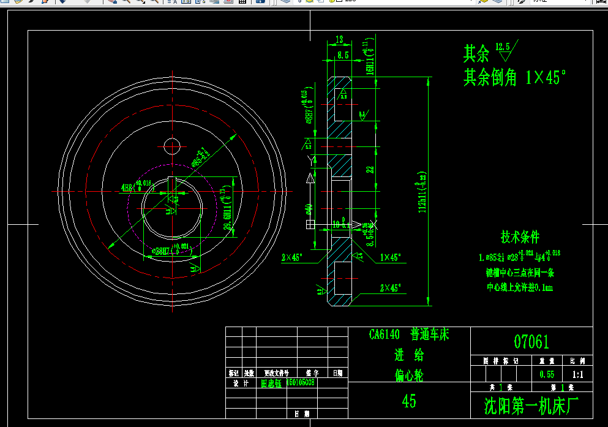Viewport: 608px width, 427px height.
Task: Open the table grid tool icon
Action: pos(242,3)
